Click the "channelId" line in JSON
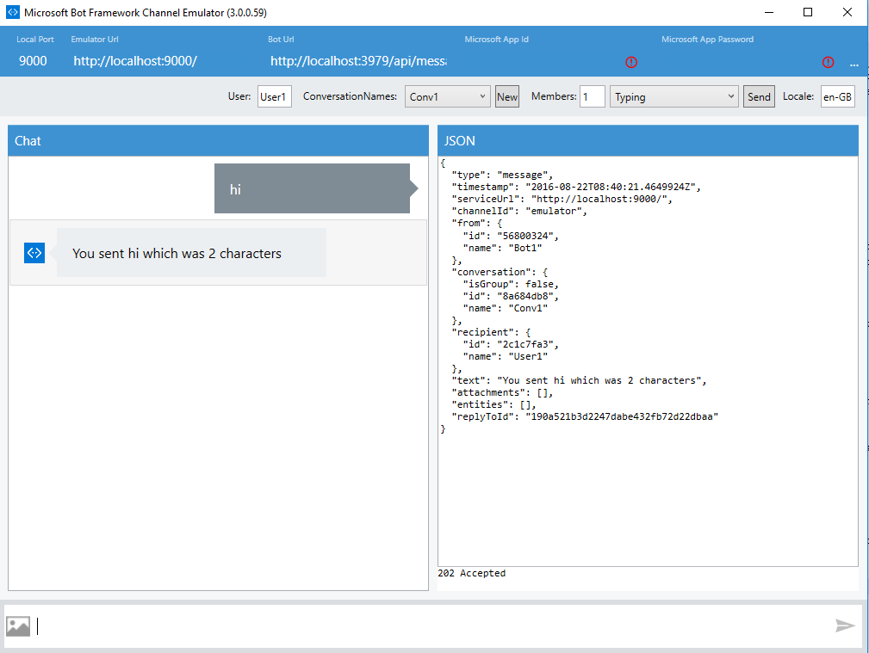869x653 pixels. [519, 211]
